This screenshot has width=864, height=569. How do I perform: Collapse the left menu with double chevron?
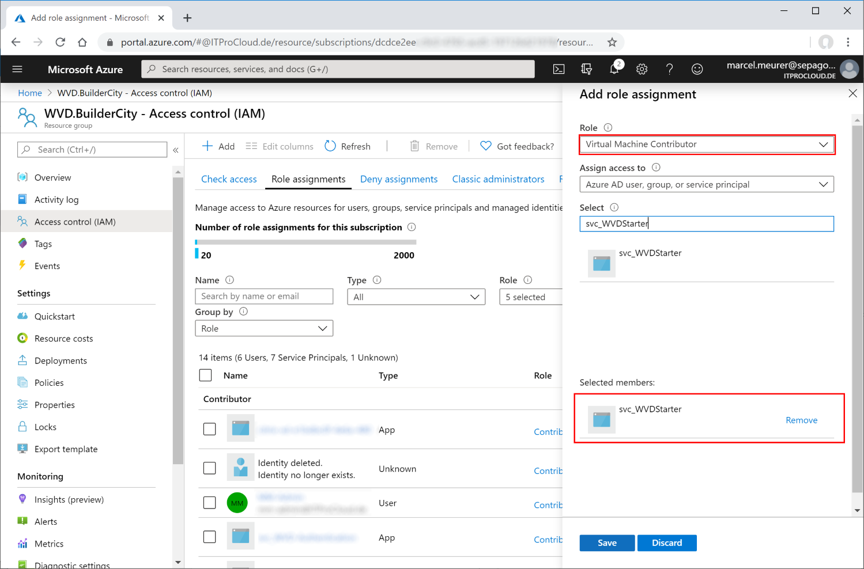(x=176, y=150)
